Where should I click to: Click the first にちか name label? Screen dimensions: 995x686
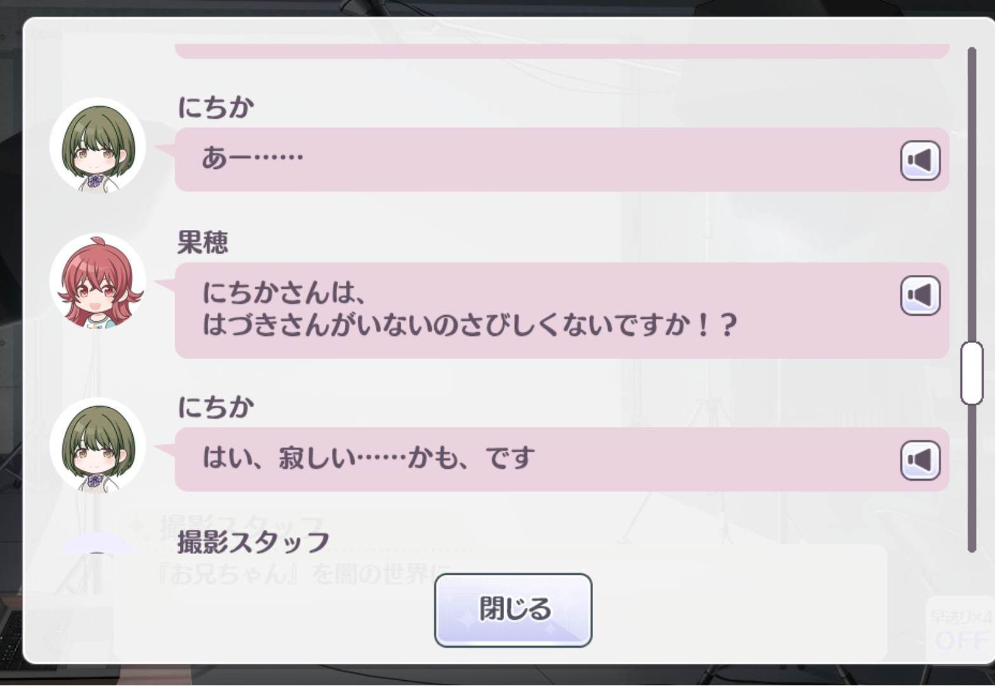(x=216, y=107)
